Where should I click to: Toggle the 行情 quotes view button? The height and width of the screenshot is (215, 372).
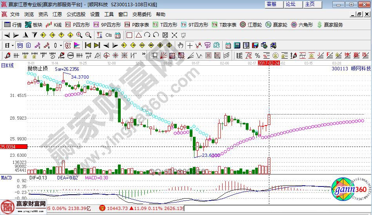13,25
